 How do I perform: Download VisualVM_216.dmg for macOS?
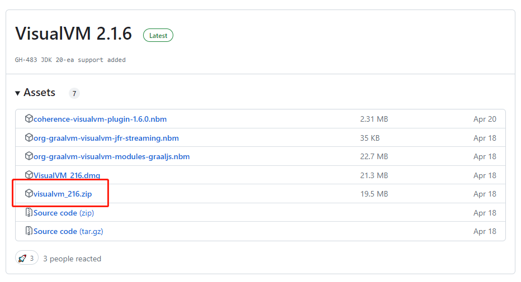click(67, 175)
